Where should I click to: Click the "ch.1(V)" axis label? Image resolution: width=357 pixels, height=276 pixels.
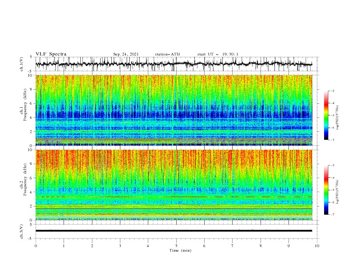point(22,64)
